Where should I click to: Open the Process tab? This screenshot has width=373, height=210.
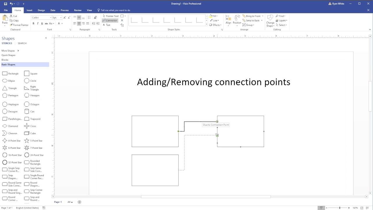click(65, 10)
